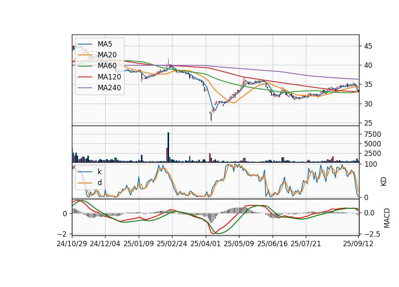
Task: Click the blue MA5 legend line sample
Action: coord(85,44)
